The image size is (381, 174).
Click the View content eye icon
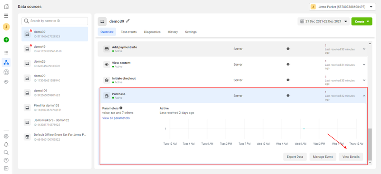(106, 64)
